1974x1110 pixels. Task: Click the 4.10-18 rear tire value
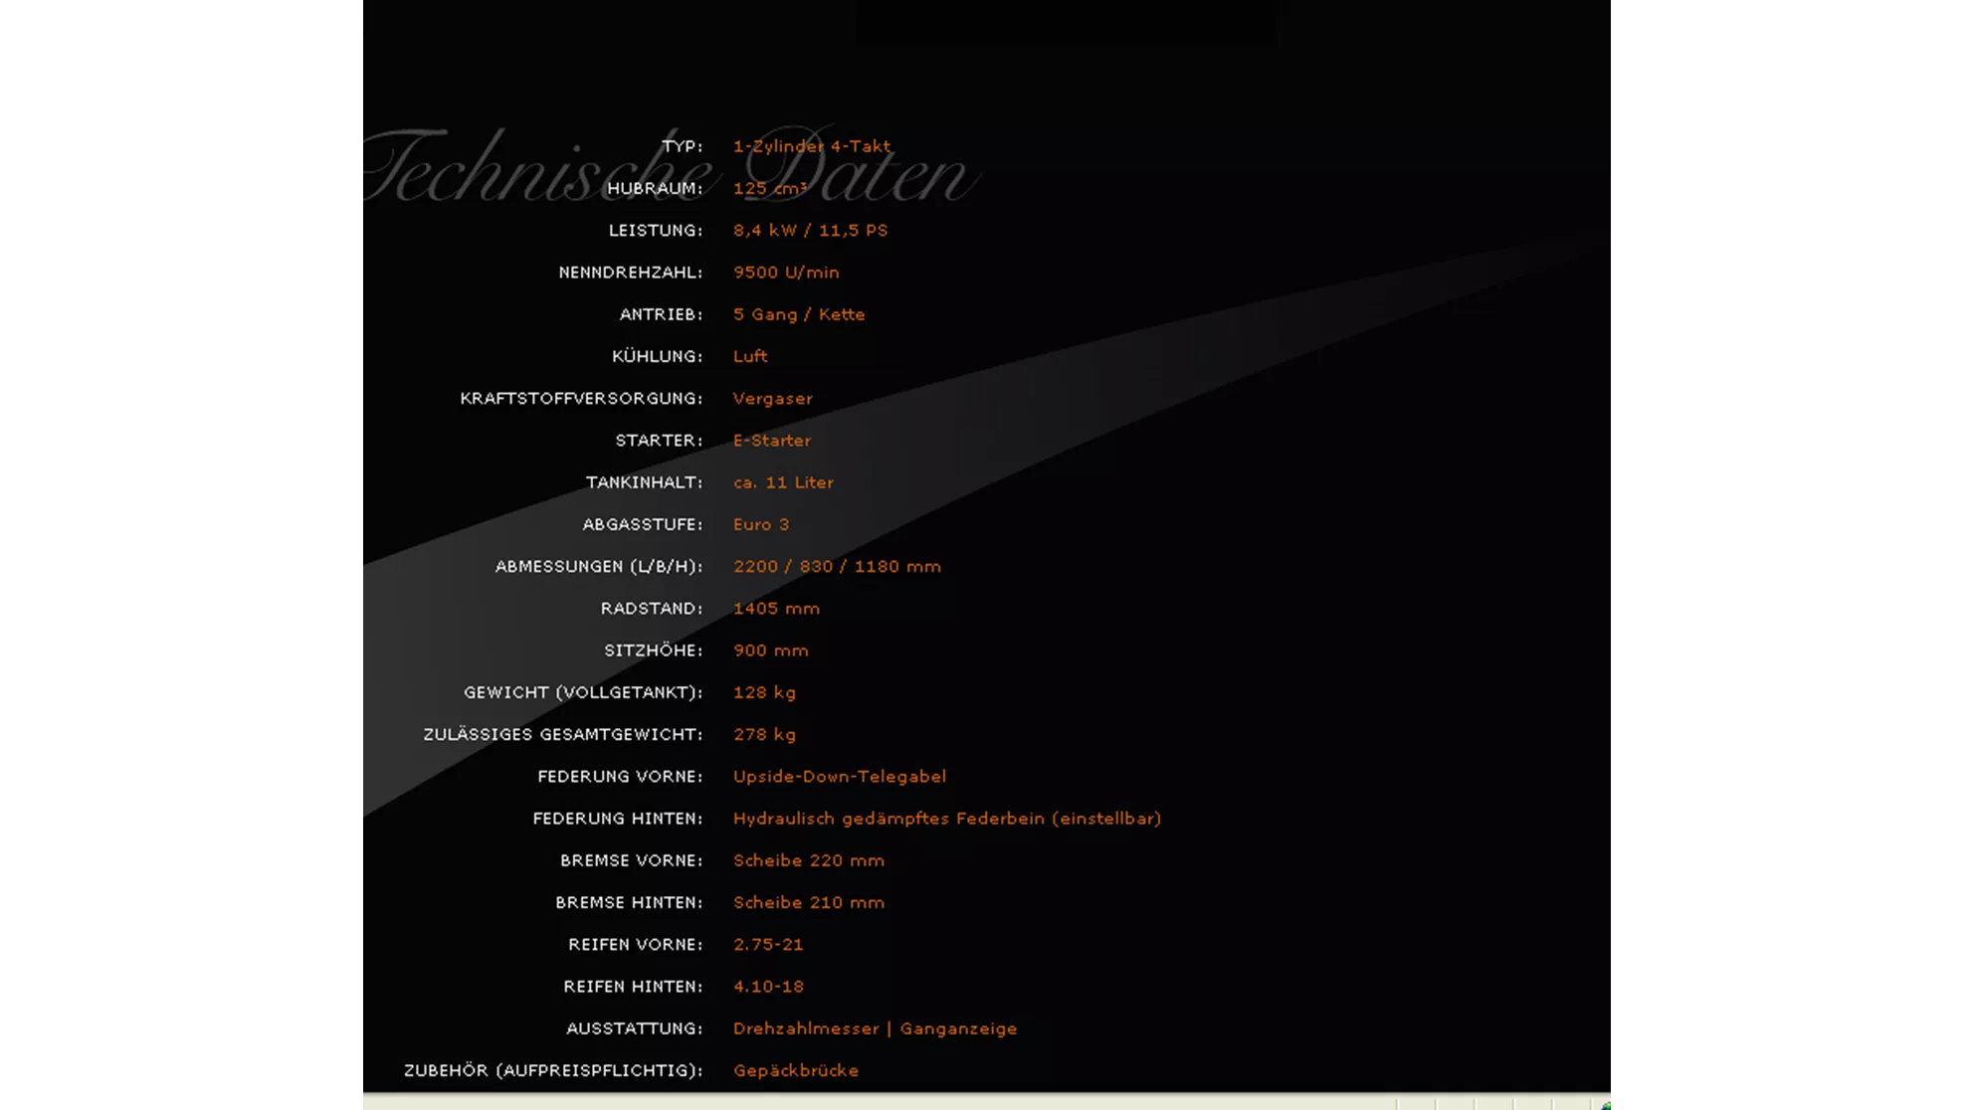coord(768,987)
